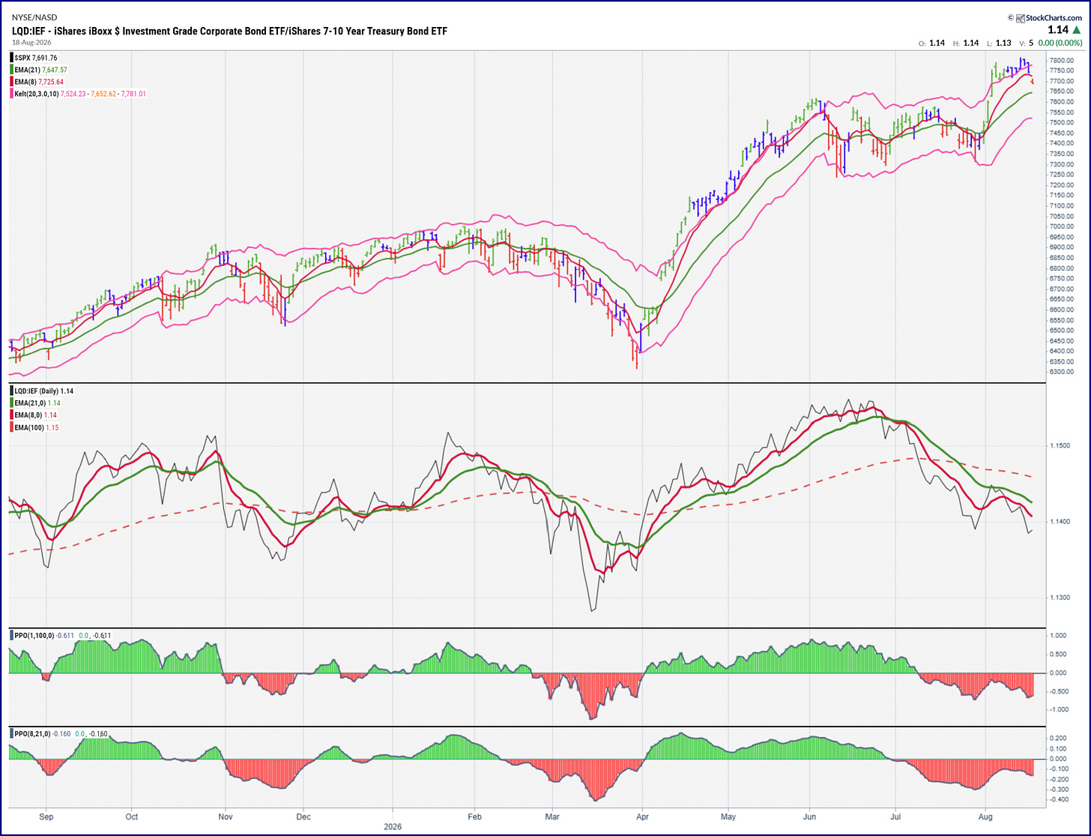Click the change value 0.00 (0.00%)
The width and height of the screenshot is (1091, 836).
pos(1060,43)
